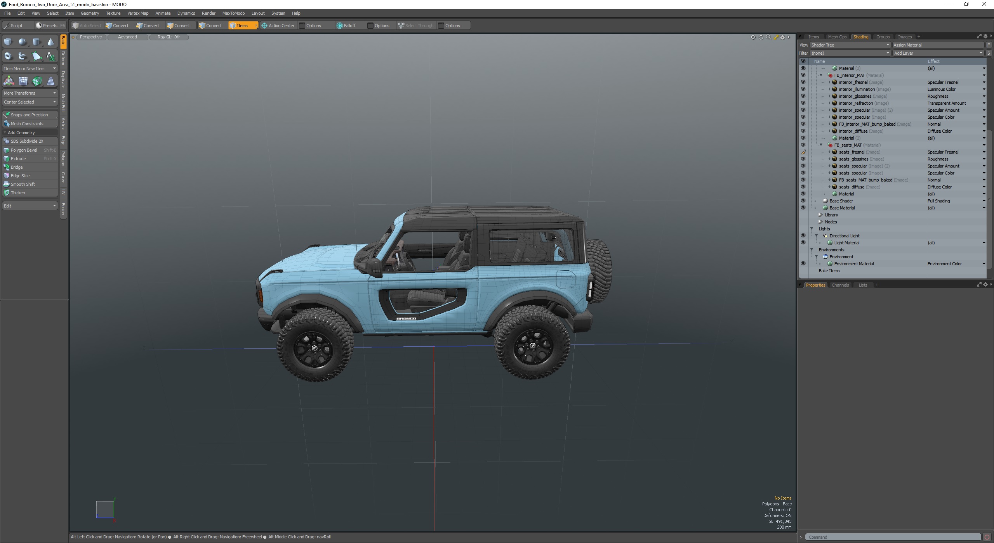Click the viewport axis orientation cube
The height and width of the screenshot is (543, 994).
point(105,509)
